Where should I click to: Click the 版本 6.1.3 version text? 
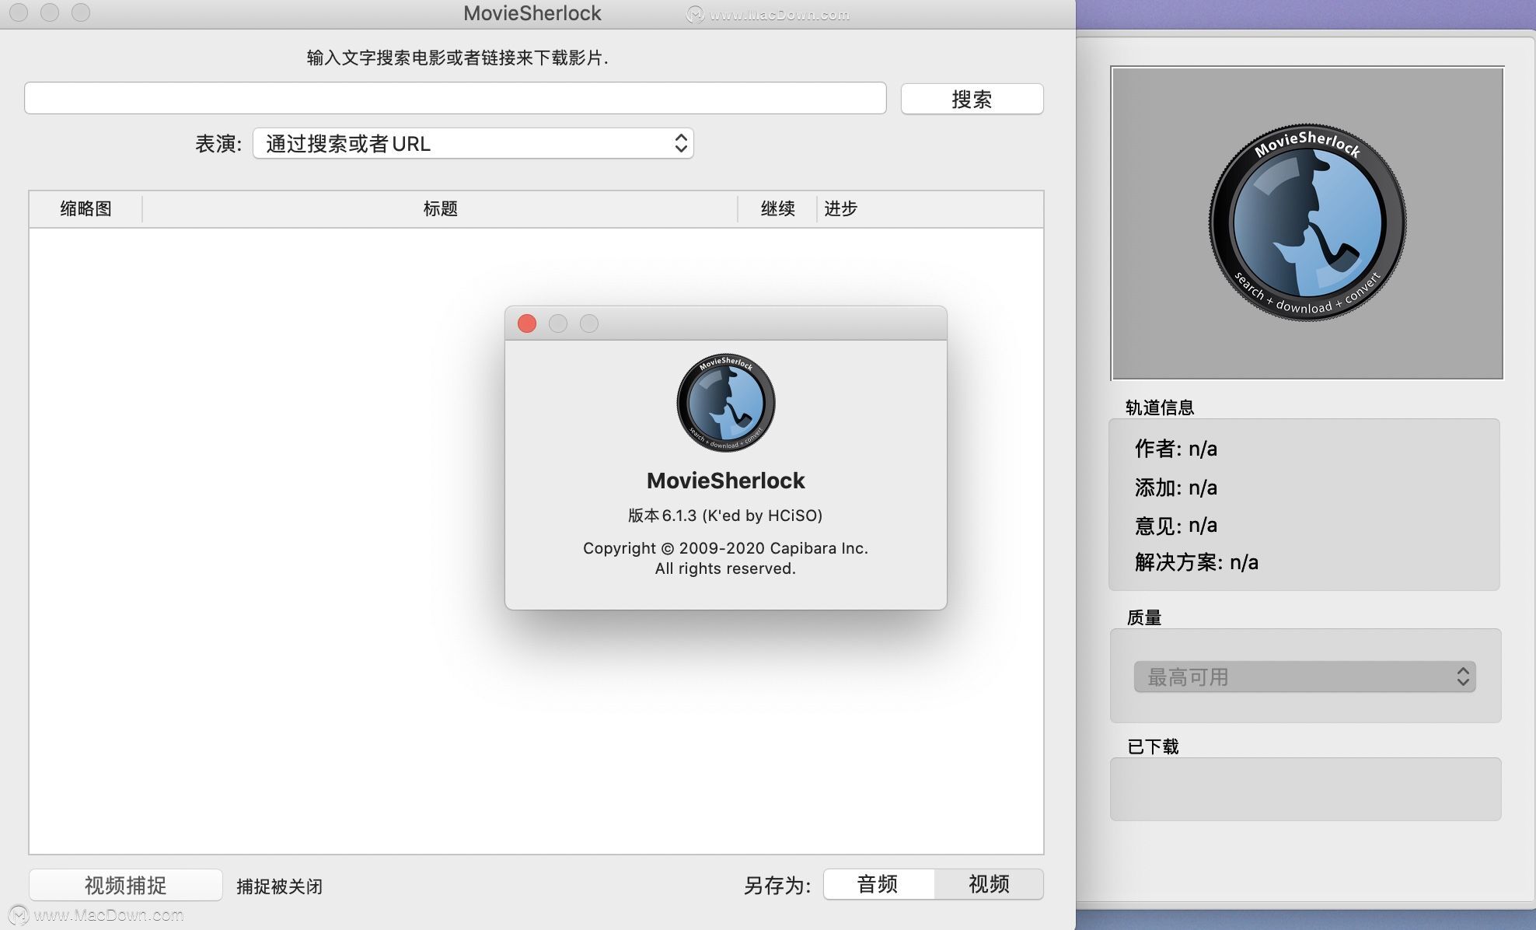[725, 515]
